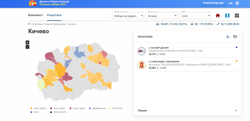Click Република Северна Македонија breadcrumb link
The width and height of the screenshot is (250, 121).
48,24
